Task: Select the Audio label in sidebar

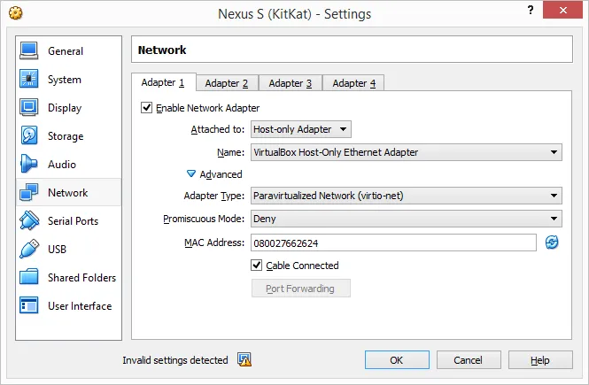Action: (62, 165)
